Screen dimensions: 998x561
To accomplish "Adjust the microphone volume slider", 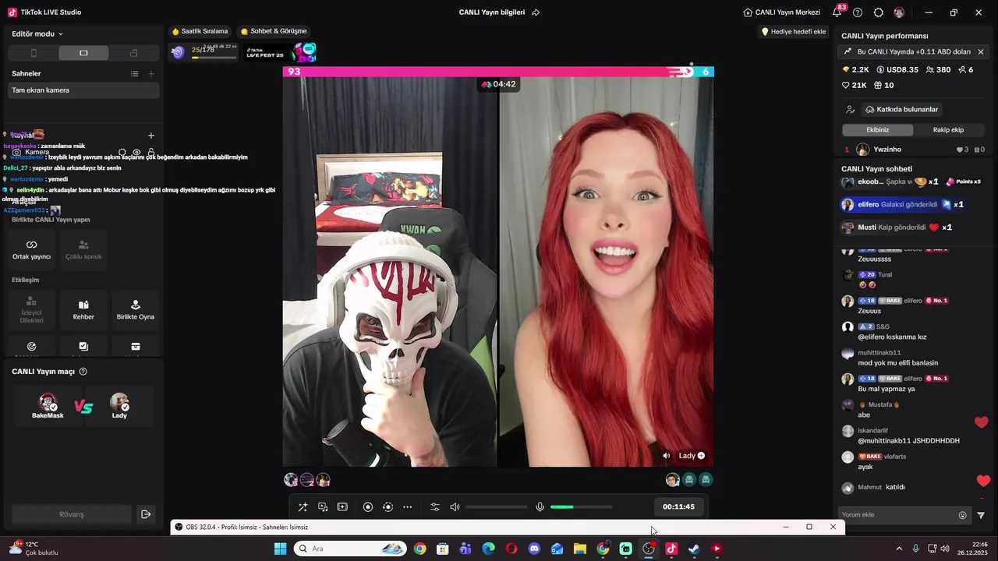I will [581, 507].
